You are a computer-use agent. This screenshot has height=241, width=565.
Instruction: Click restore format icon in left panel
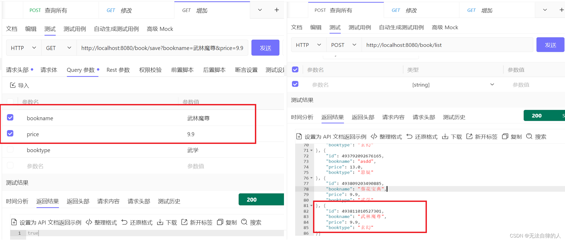(x=124, y=222)
